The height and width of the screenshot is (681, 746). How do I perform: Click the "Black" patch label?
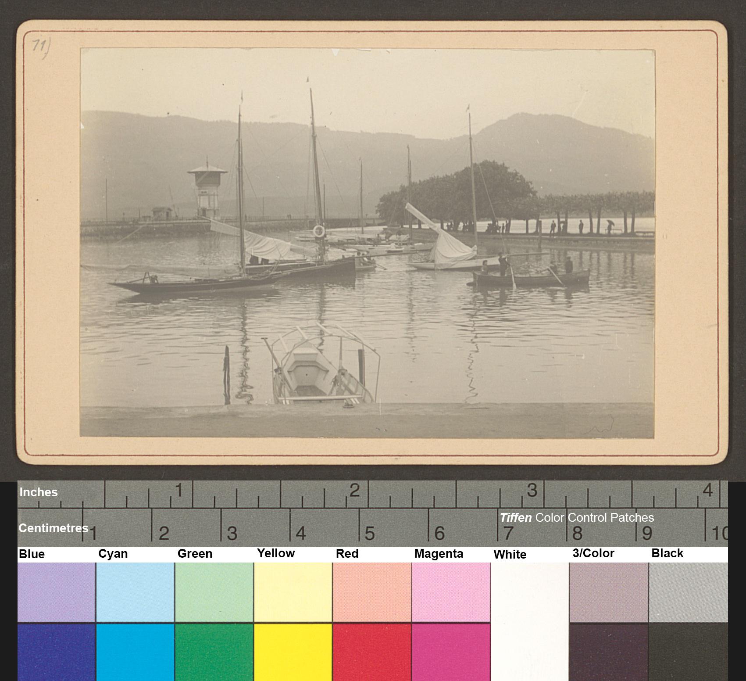(x=667, y=553)
